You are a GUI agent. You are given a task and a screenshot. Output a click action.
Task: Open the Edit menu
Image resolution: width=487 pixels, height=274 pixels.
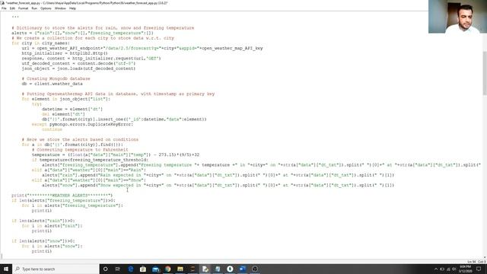(x=12, y=8)
